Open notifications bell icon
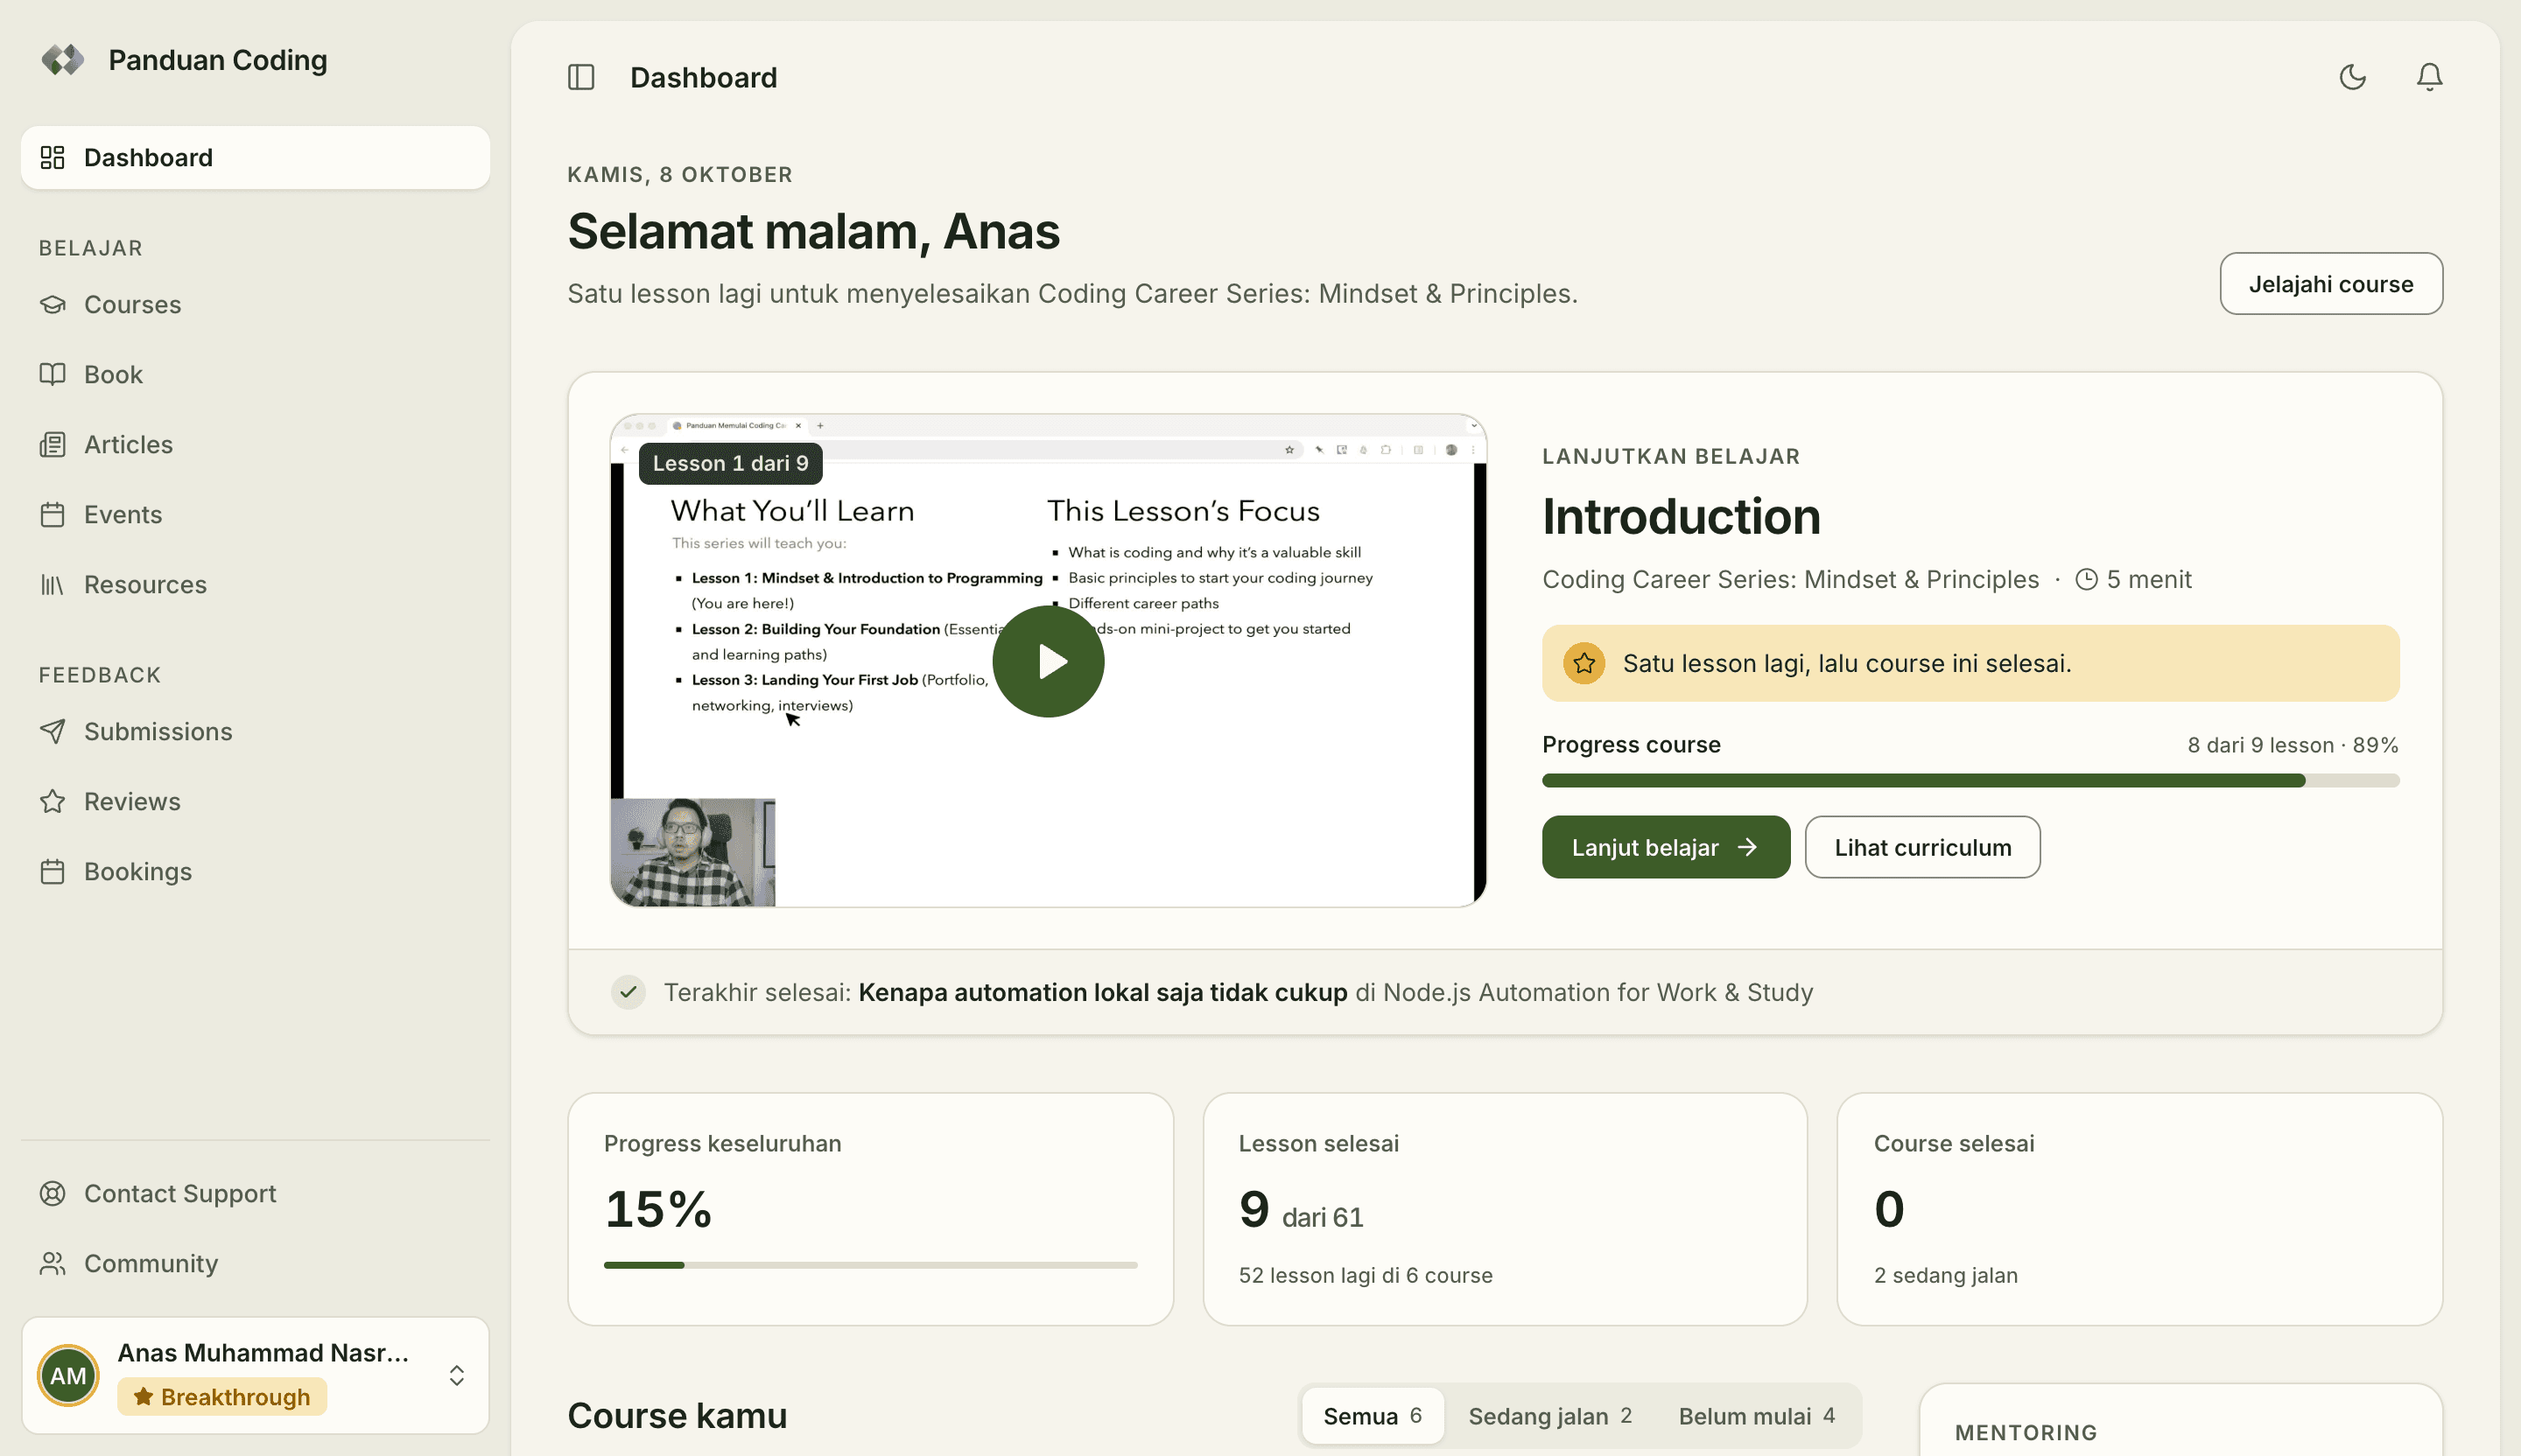 2430,77
